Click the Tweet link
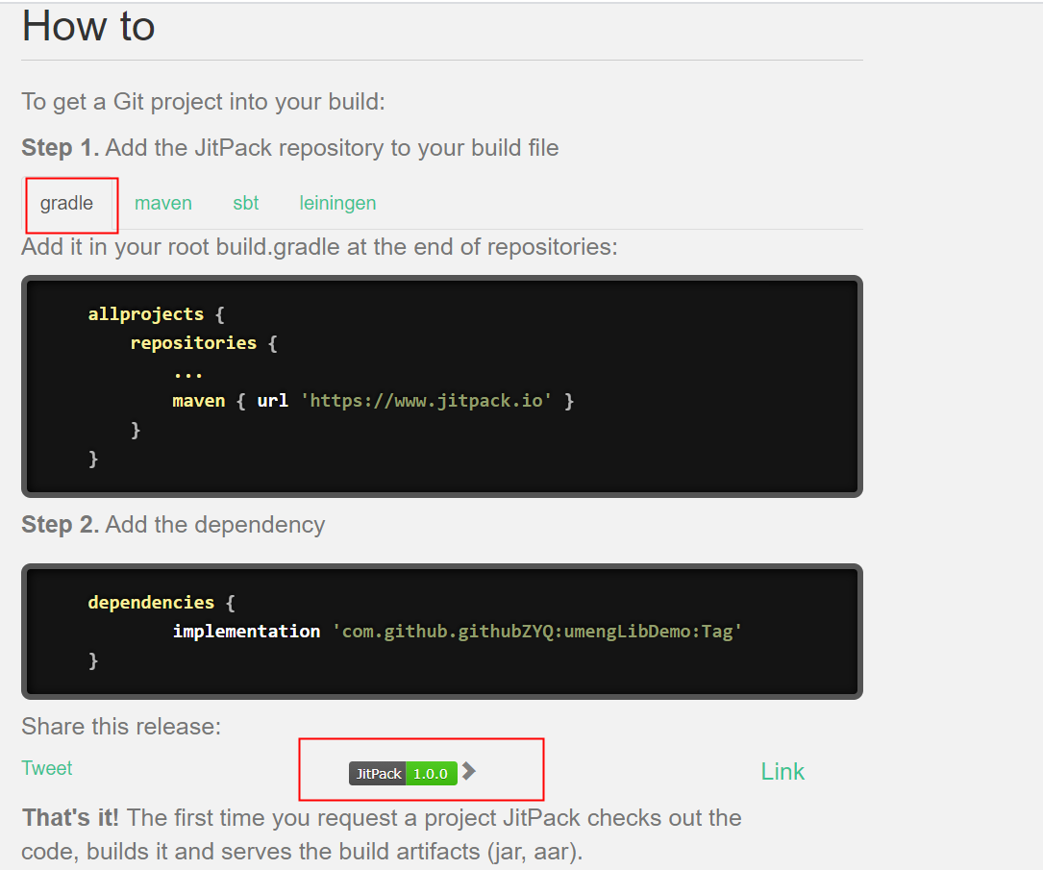Viewport: 1043px width, 870px height. (x=46, y=768)
